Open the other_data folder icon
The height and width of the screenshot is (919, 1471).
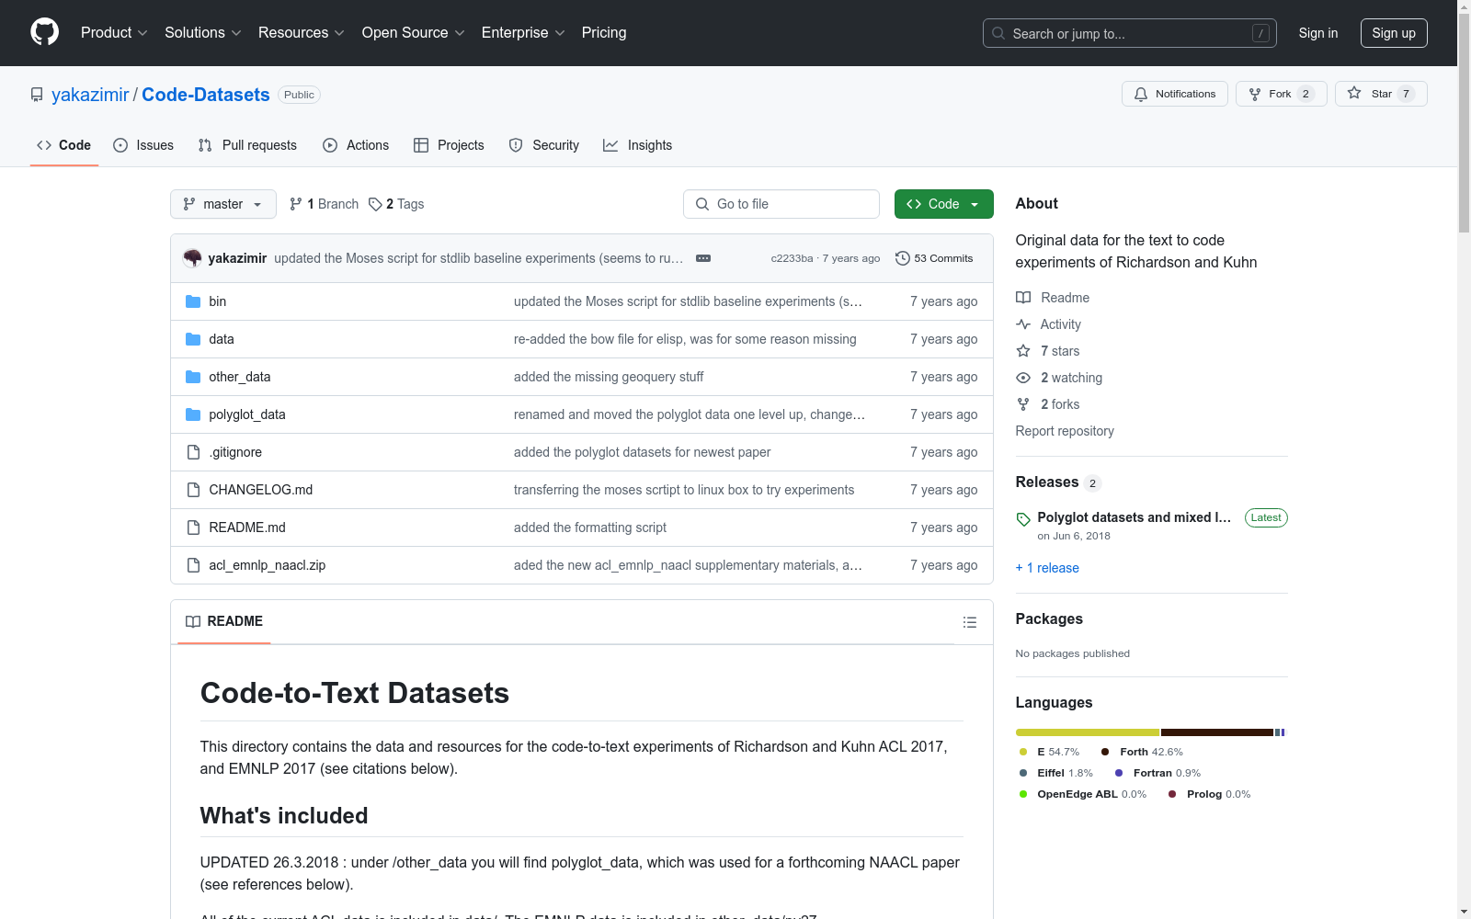(193, 377)
